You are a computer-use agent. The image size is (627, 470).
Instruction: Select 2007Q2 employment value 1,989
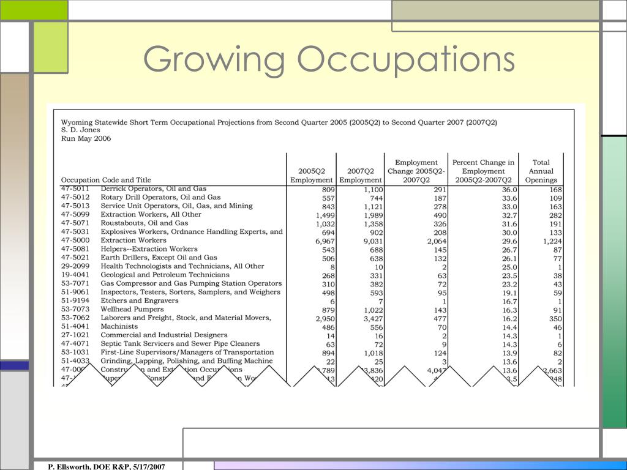coord(373,215)
